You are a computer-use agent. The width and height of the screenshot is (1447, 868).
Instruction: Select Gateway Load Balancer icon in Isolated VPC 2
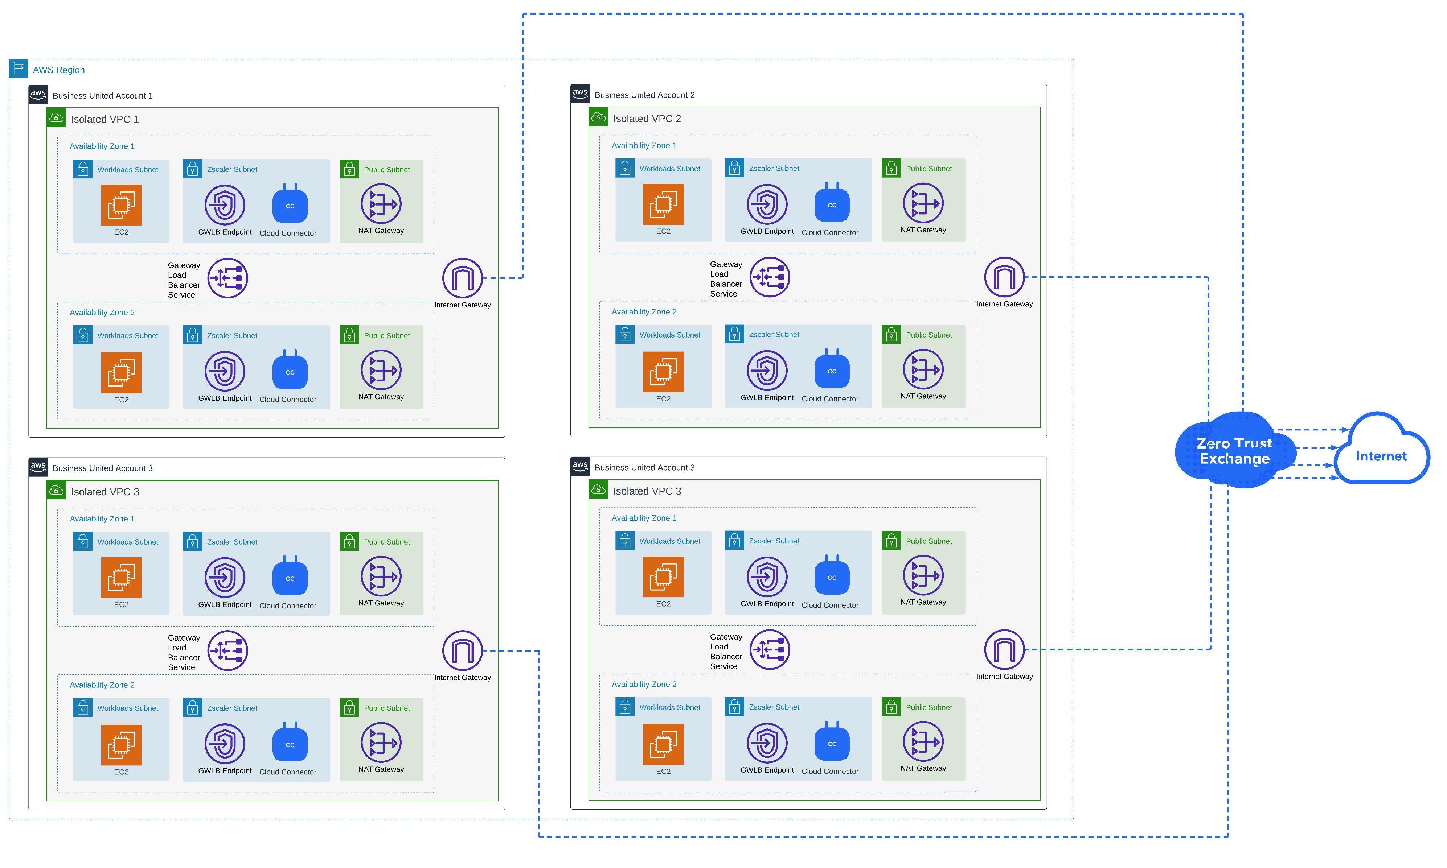click(770, 277)
